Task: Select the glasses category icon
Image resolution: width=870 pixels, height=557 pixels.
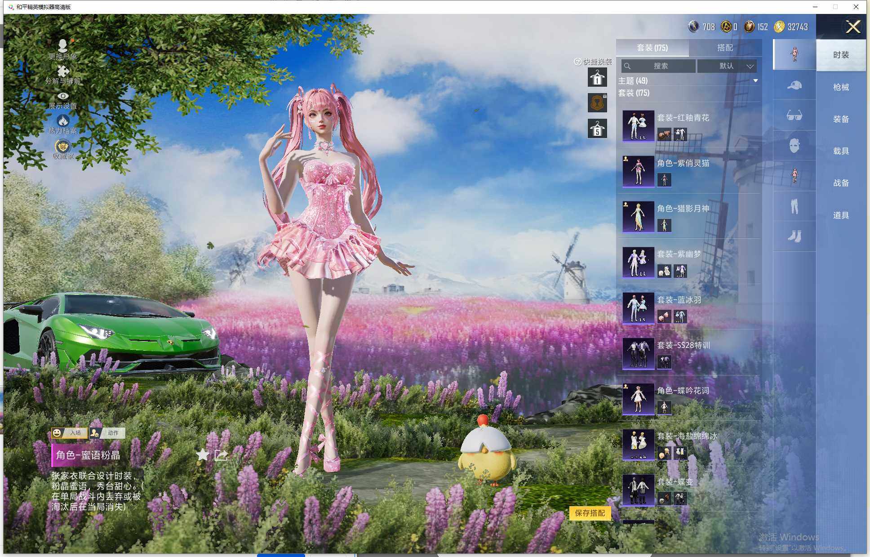Action: click(x=794, y=116)
